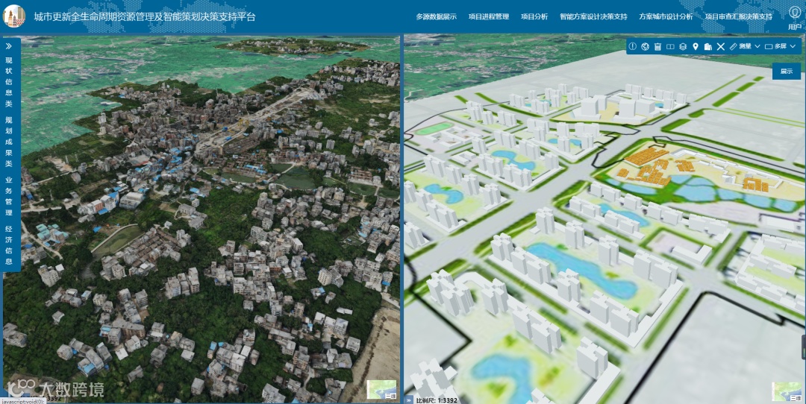Open the 项目分析 menu
This screenshot has height=404, width=806.
[534, 16]
